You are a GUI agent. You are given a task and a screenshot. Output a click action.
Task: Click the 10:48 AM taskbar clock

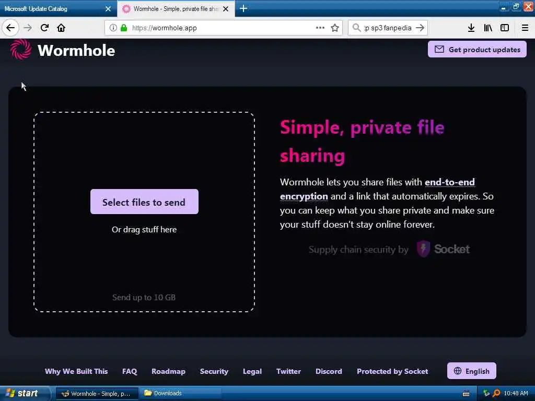(516, 393)
